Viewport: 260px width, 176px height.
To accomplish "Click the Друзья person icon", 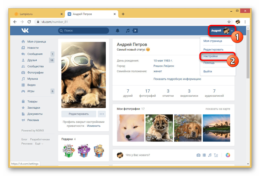I will pyautogui.click(x=23, y=60).
